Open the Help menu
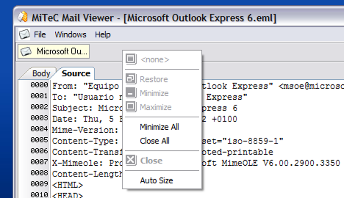The width and height of the screenshot is (344, 198). pos(103,35)
